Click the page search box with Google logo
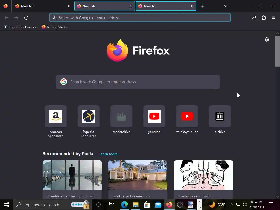The image size is (280, 210). pos(138,82)
